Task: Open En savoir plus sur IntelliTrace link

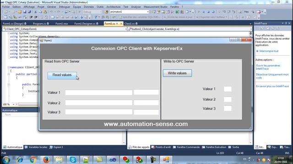Action: coord(272,86)
